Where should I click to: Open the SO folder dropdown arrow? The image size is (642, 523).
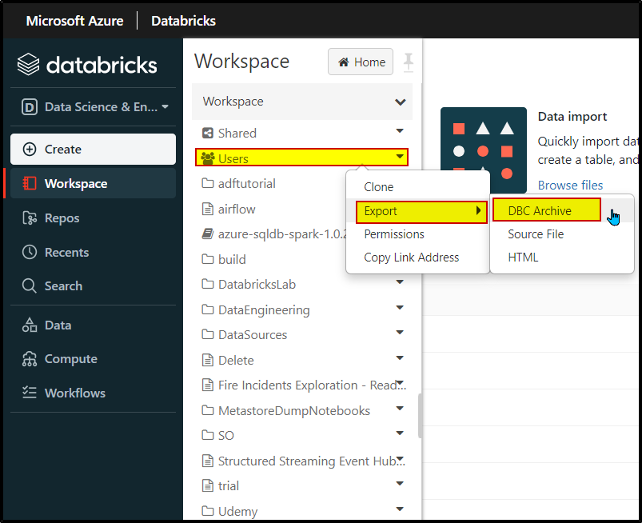click(x=400, y=433)
